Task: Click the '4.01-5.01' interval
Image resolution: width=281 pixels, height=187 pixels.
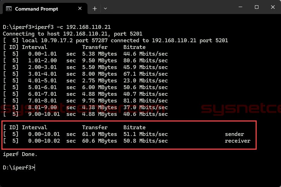Action: point(42,81)
